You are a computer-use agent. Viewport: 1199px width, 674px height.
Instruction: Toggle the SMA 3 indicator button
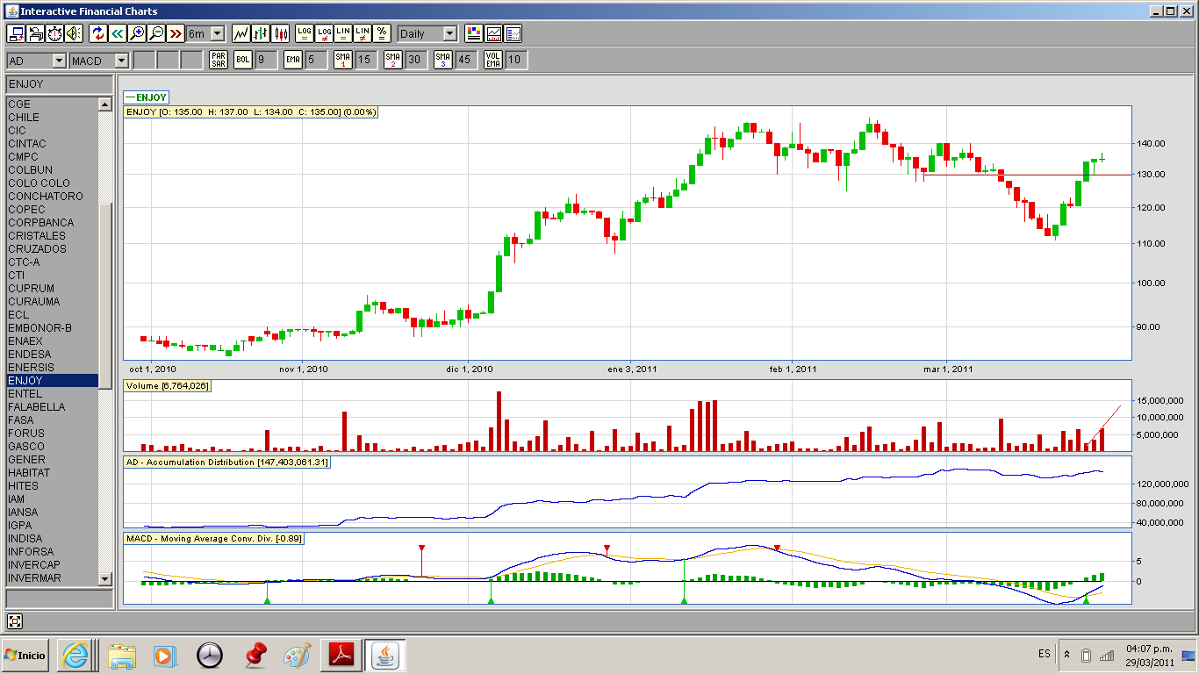coord(443,60)
